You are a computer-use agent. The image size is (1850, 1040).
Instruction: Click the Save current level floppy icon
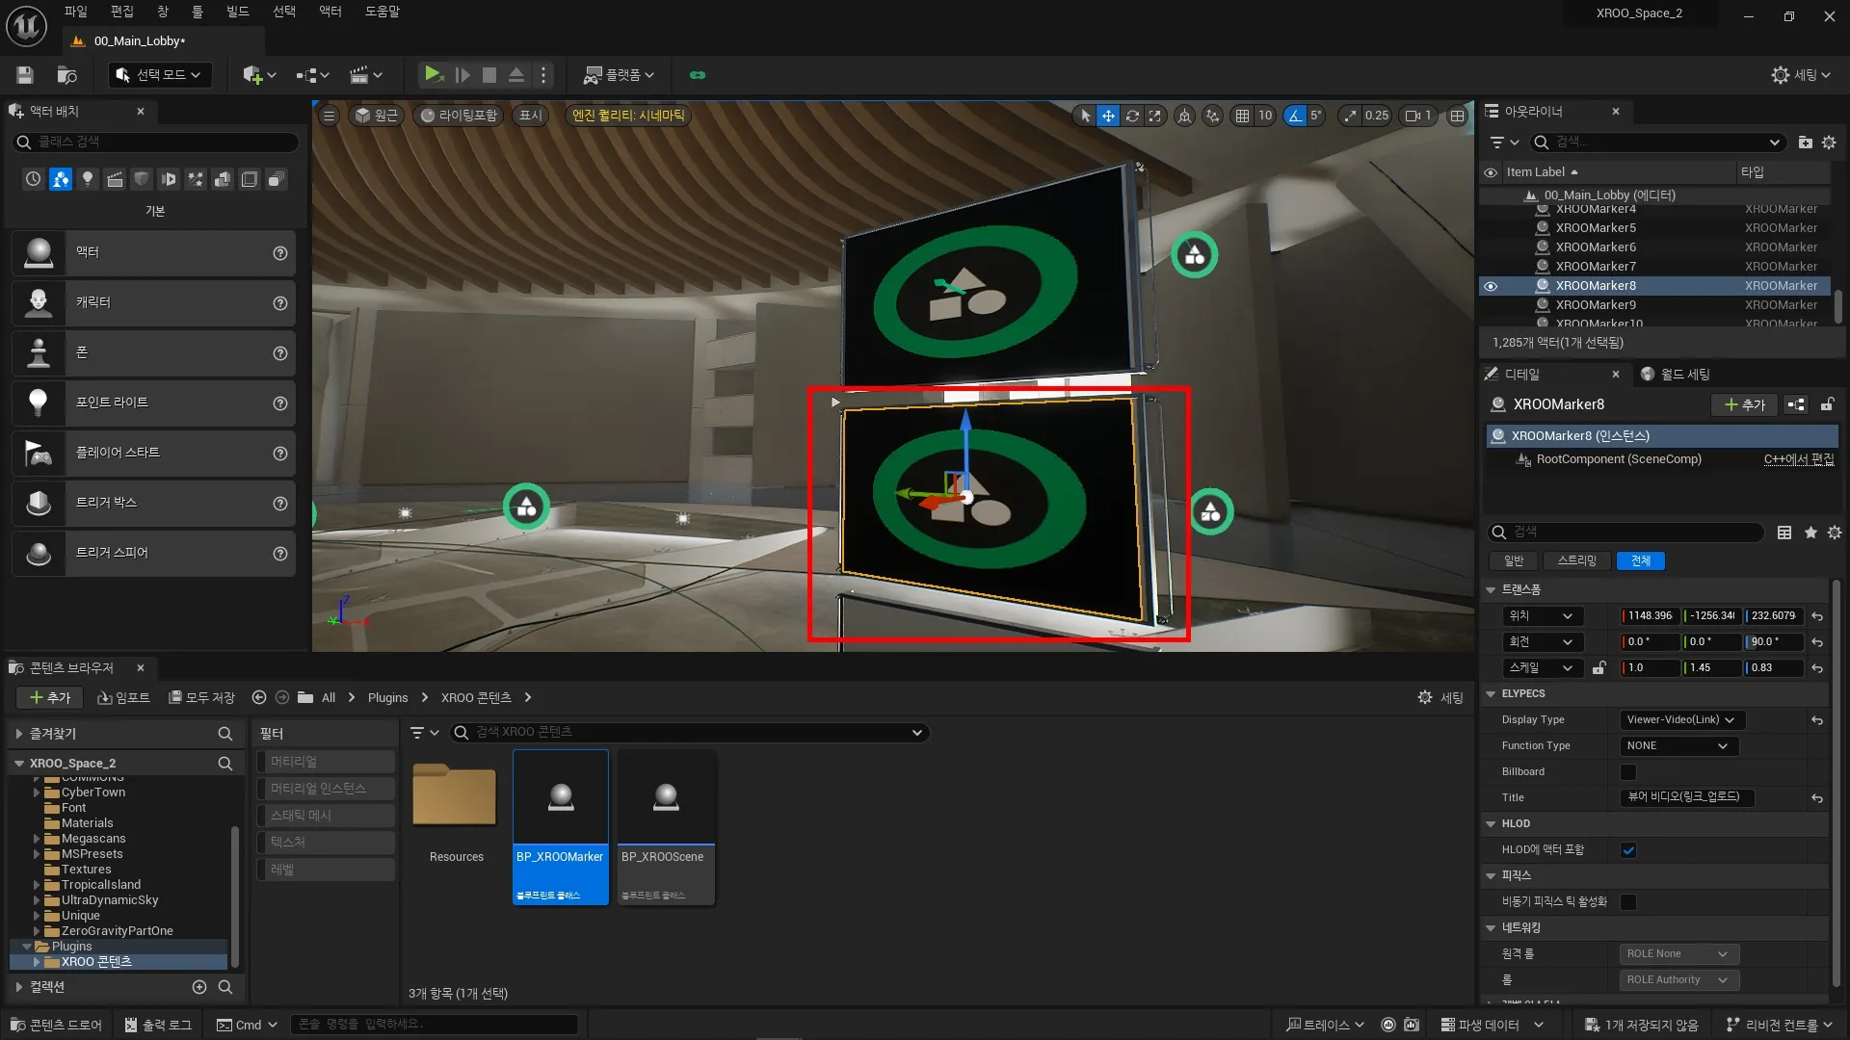25,75
